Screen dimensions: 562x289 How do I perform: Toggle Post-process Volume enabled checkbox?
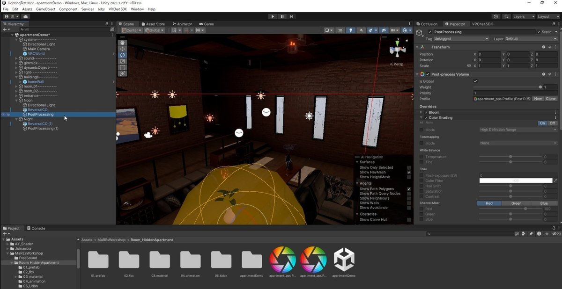click(428, 74)
